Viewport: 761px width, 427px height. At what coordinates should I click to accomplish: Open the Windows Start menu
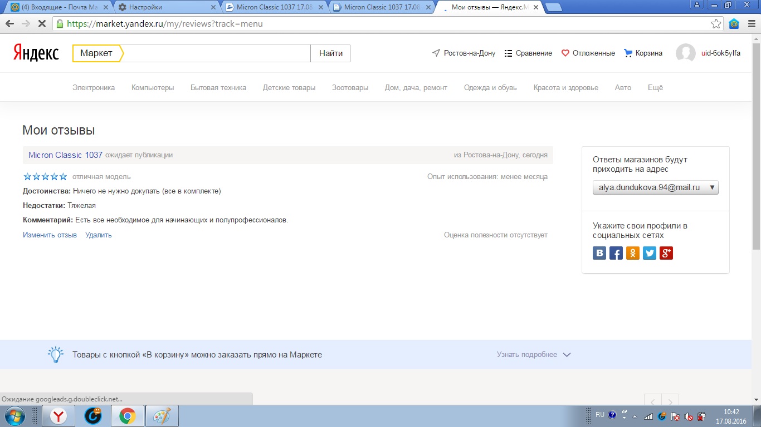(x=14, y=416)
